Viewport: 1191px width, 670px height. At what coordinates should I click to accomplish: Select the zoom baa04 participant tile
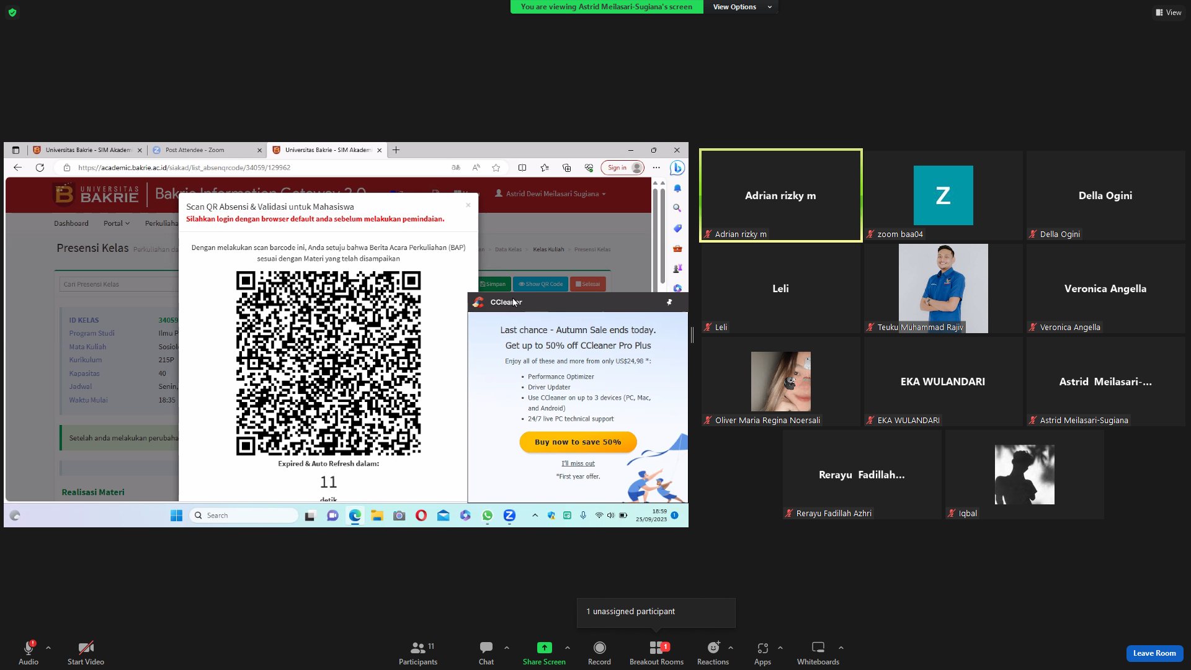click(x=943, y=195)
